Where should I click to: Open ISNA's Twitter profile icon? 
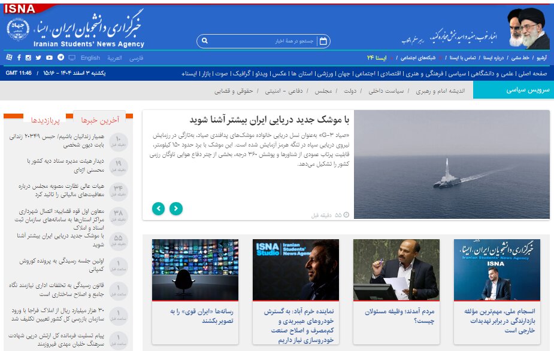[38, 58]
